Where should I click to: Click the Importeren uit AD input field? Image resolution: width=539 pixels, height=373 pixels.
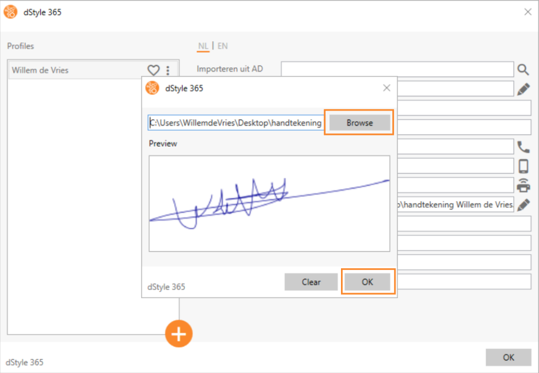tap(398, 69)
